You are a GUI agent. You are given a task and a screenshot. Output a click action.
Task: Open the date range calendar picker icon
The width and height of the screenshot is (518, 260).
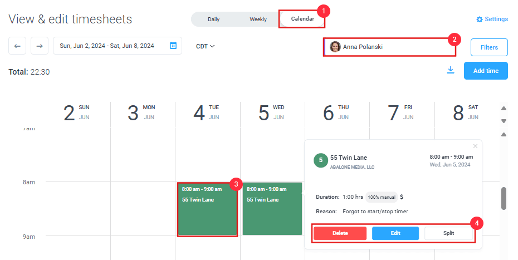[x=173, y=46]
